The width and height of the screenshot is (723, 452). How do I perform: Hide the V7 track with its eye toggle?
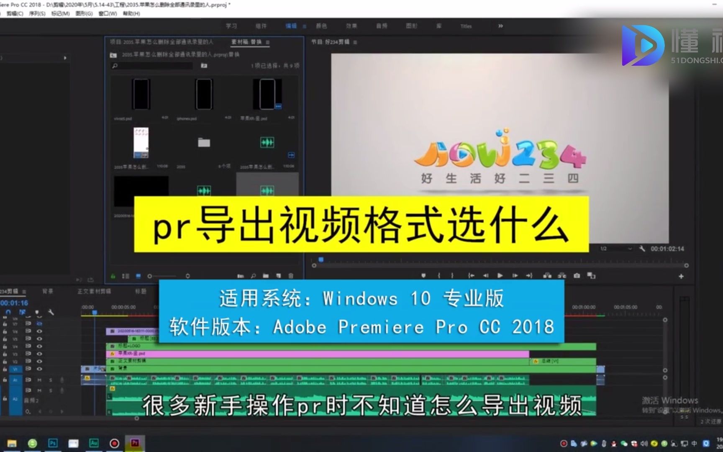[x=40, y=324]
